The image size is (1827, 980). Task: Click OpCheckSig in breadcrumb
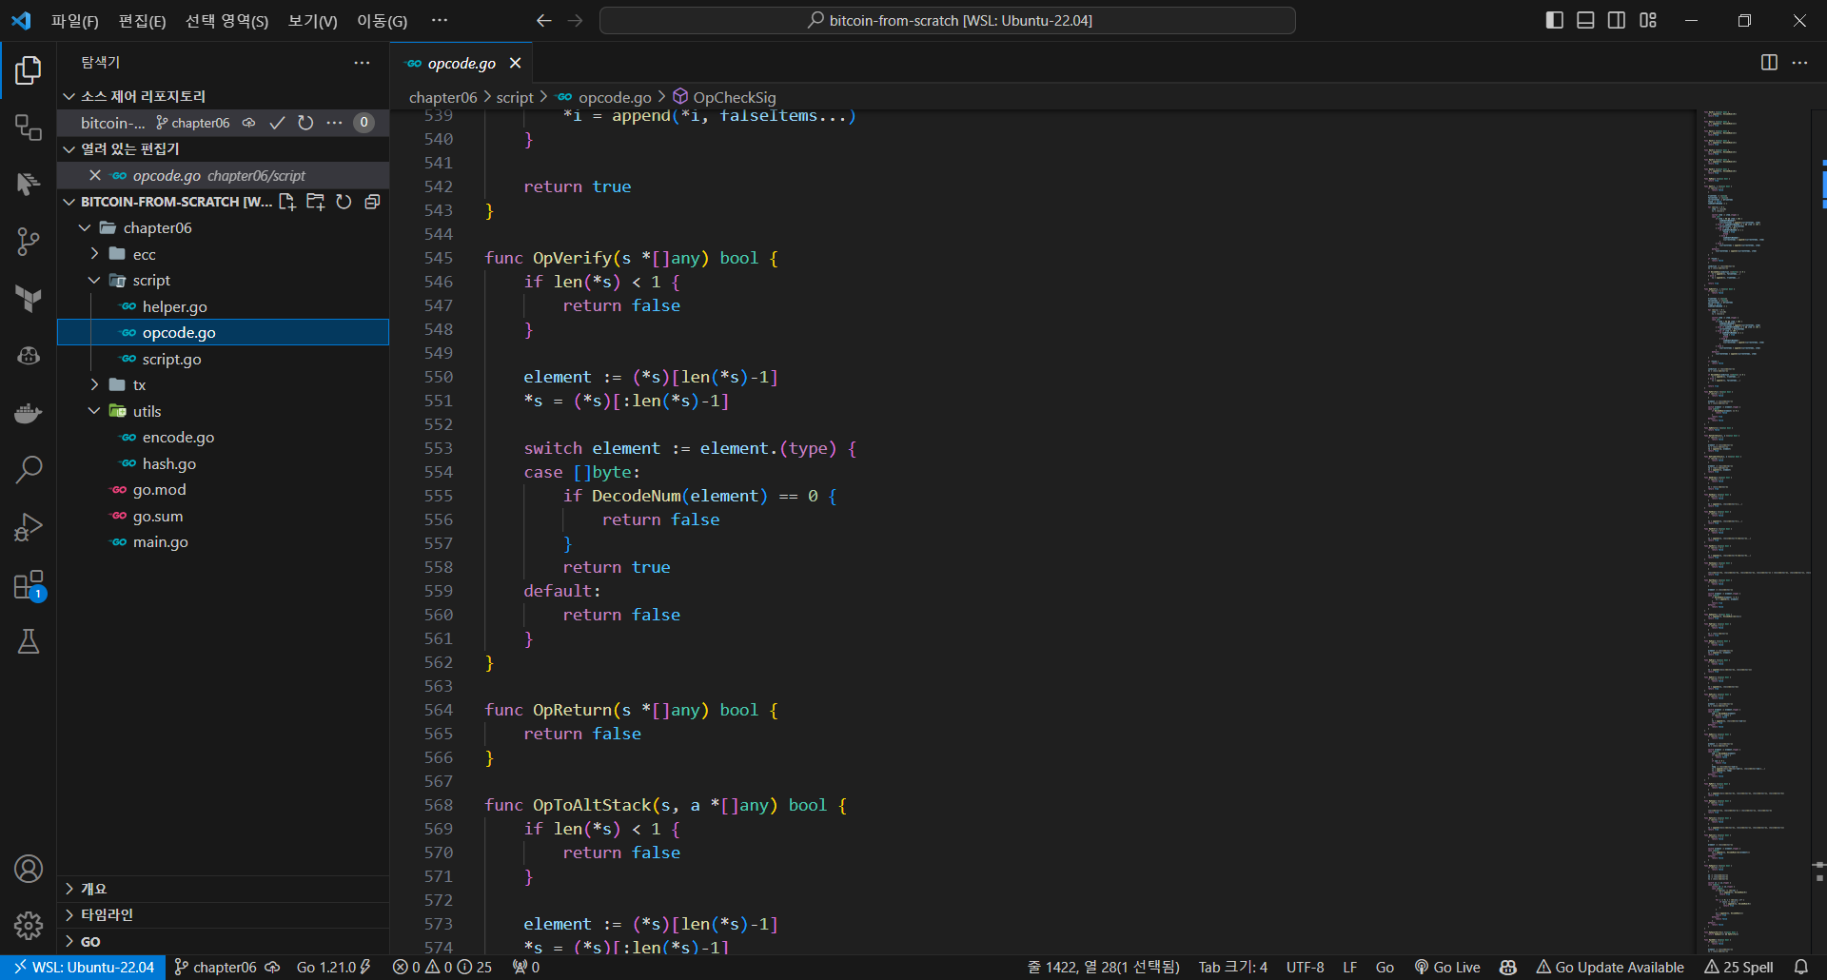[734, 97]
